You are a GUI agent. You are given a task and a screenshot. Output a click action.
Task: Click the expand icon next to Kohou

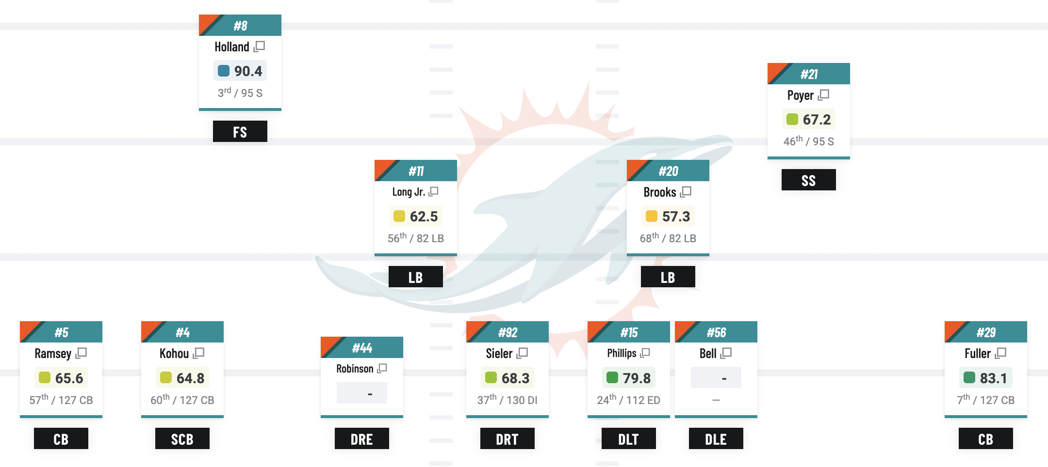pos(198,353)
